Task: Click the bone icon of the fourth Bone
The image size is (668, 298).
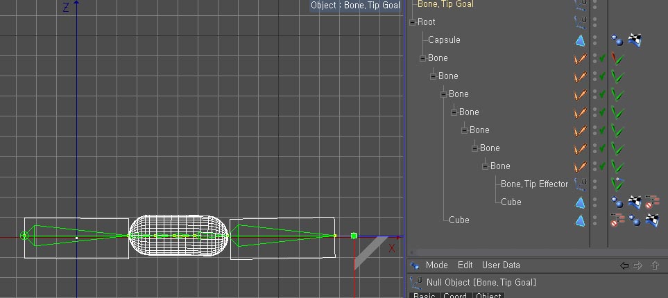Action: 580,112
